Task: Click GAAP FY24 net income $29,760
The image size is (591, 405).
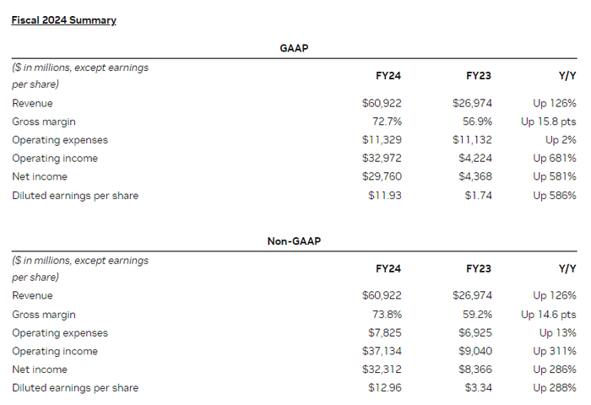Action: 382,177
